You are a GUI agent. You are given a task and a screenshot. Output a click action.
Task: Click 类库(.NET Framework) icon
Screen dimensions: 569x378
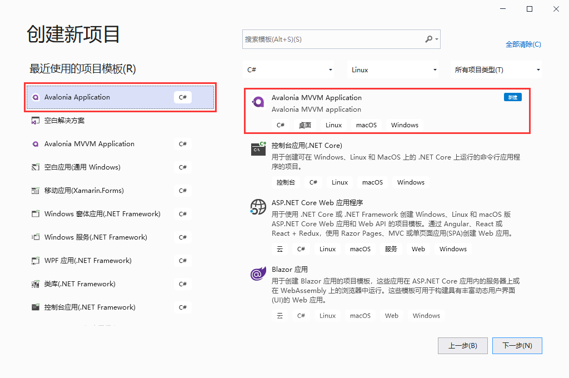[x=35, y=284]
